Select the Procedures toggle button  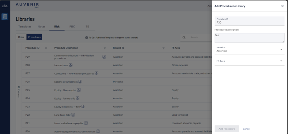point(34,37)
